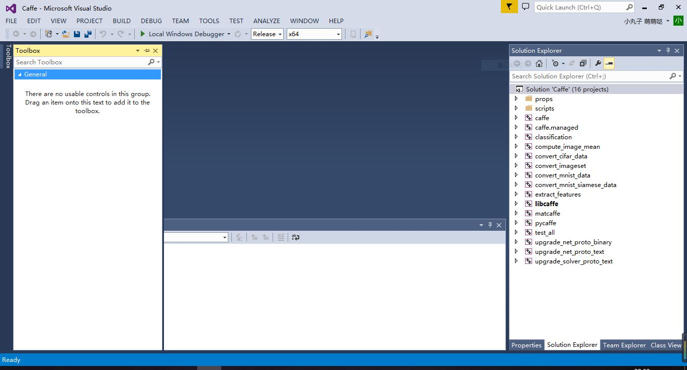
Task: Click the Save All icon
Action: pos(88,34)
